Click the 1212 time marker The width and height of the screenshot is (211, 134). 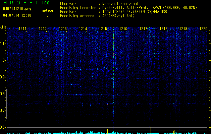(x=43, y=29)
